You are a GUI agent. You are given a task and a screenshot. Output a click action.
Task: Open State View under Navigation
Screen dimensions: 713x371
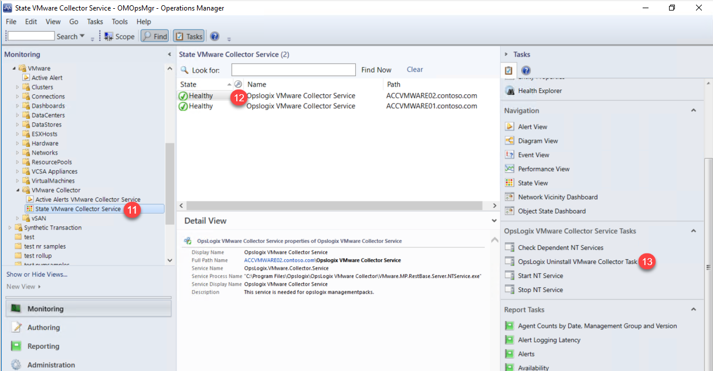click(532, 183)
